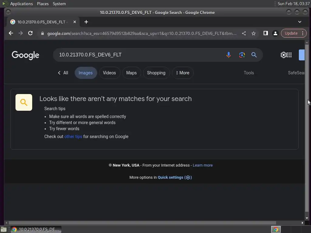Open a new Chrome tab

86,22
